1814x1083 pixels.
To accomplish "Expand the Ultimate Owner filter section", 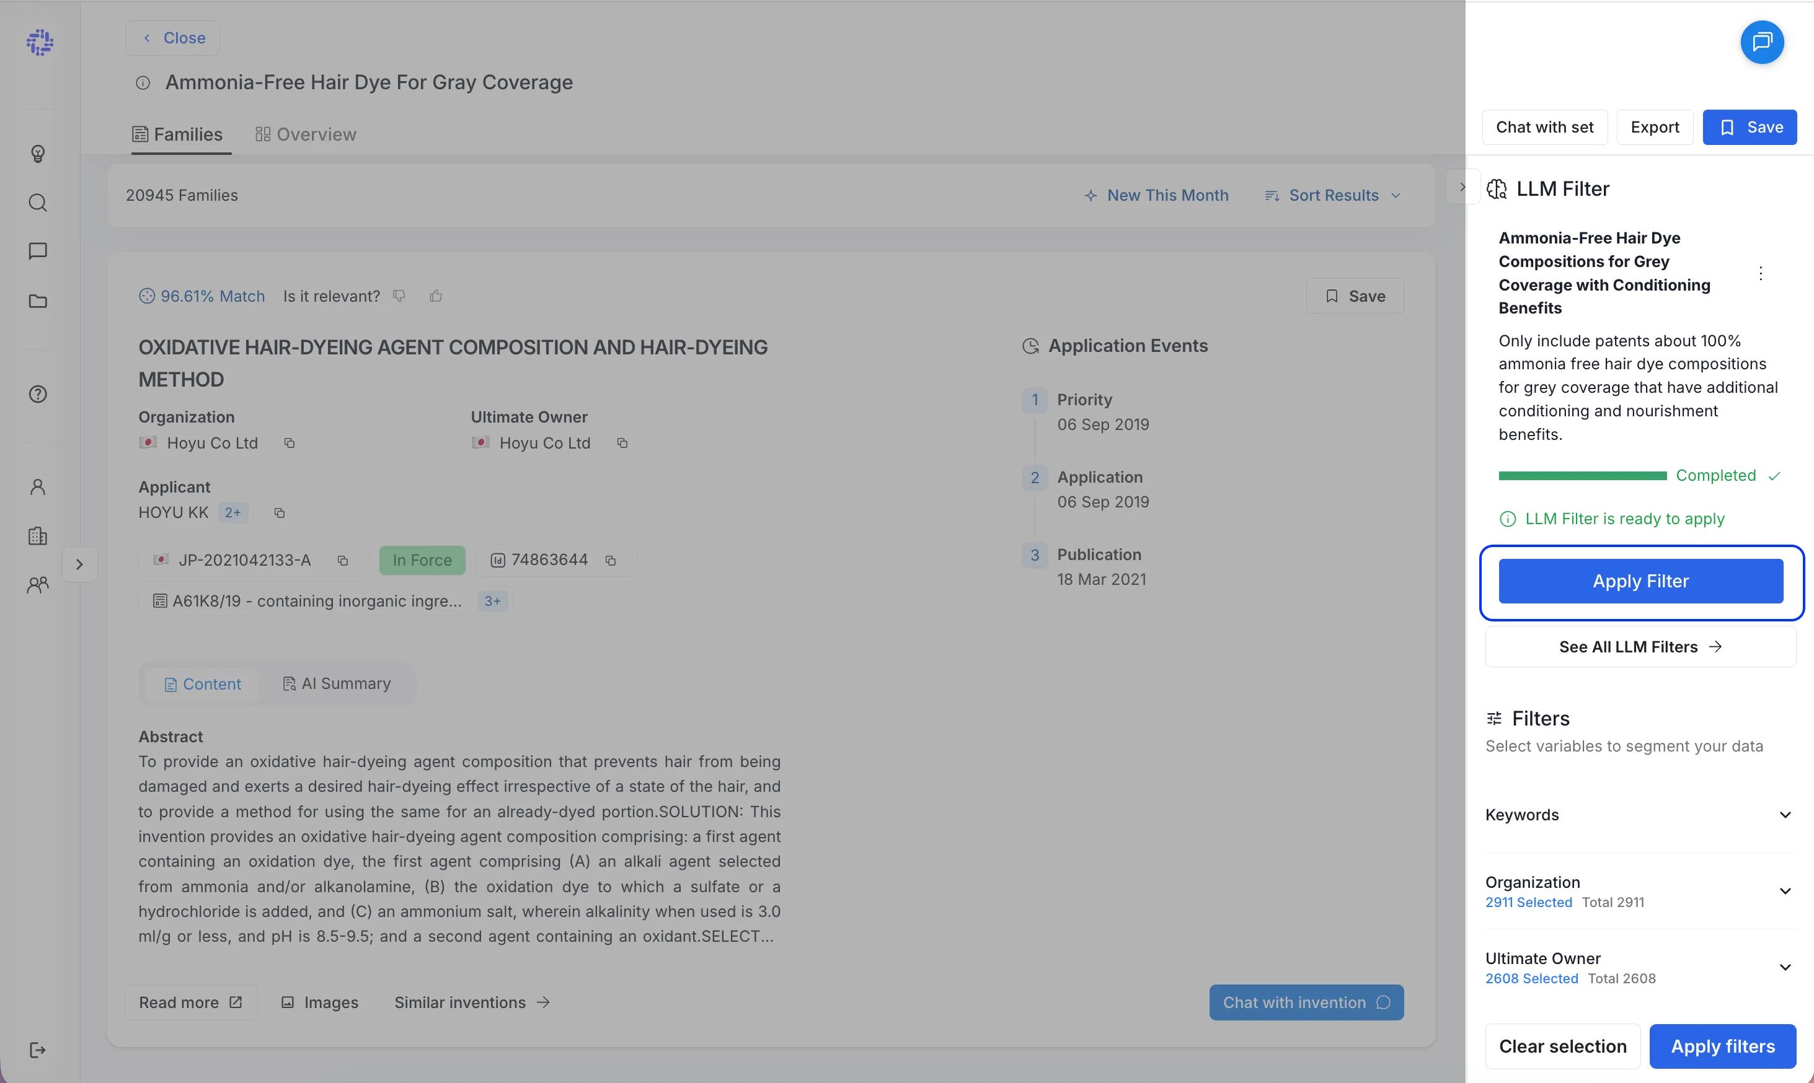I will coord(1640,967).
